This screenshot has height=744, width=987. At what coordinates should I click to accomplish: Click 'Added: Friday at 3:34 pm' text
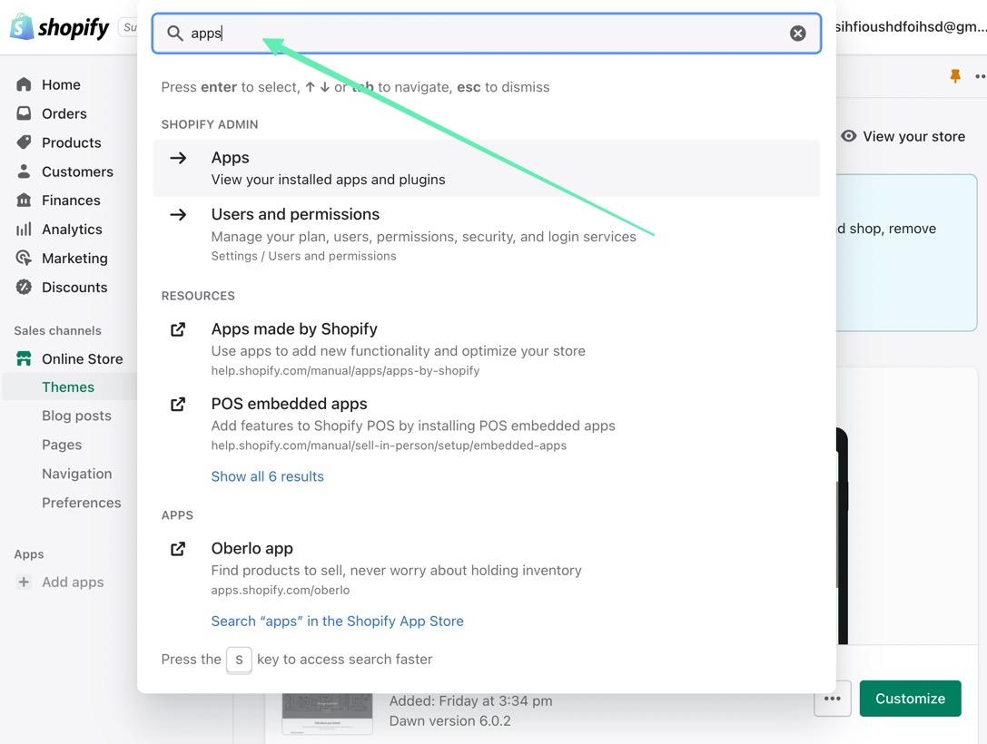click(471, 700)
